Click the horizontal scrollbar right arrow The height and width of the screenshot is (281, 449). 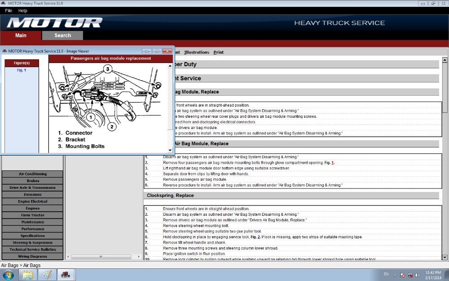click(139, 257)
